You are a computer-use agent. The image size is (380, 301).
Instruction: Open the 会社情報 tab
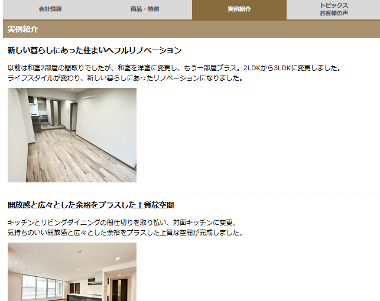50,9
